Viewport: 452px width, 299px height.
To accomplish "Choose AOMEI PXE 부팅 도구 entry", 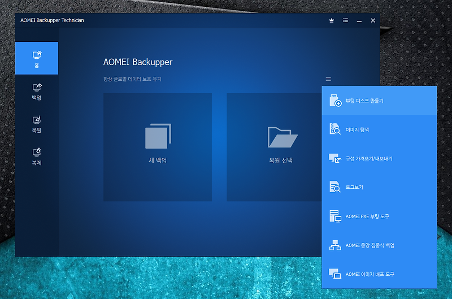I will coord(379,216).
